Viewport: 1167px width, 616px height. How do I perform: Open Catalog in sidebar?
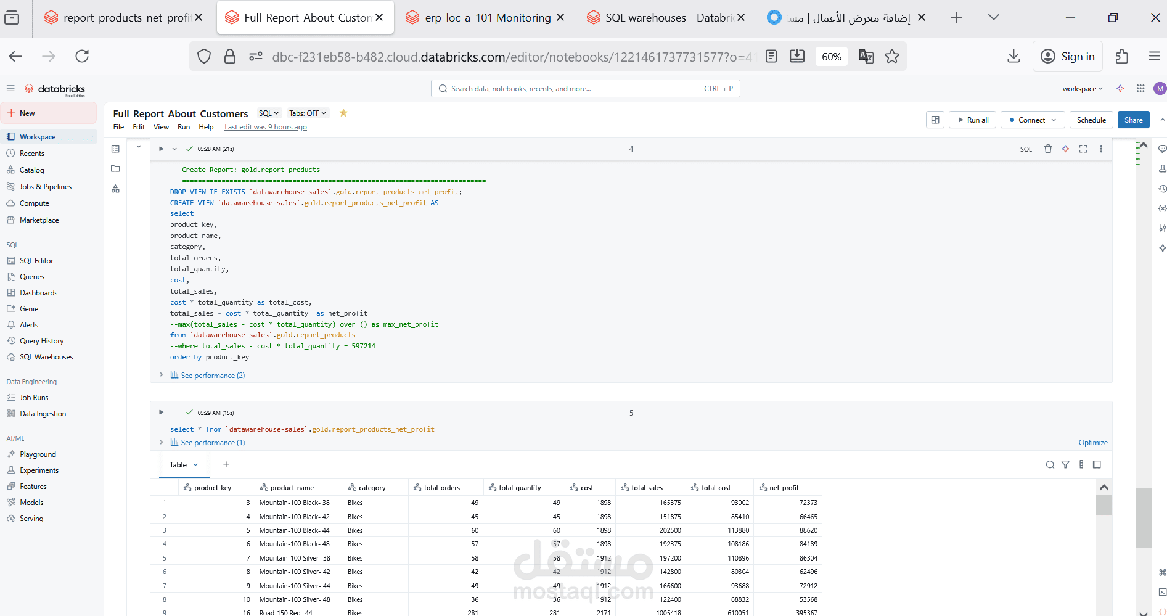[32, 170]
